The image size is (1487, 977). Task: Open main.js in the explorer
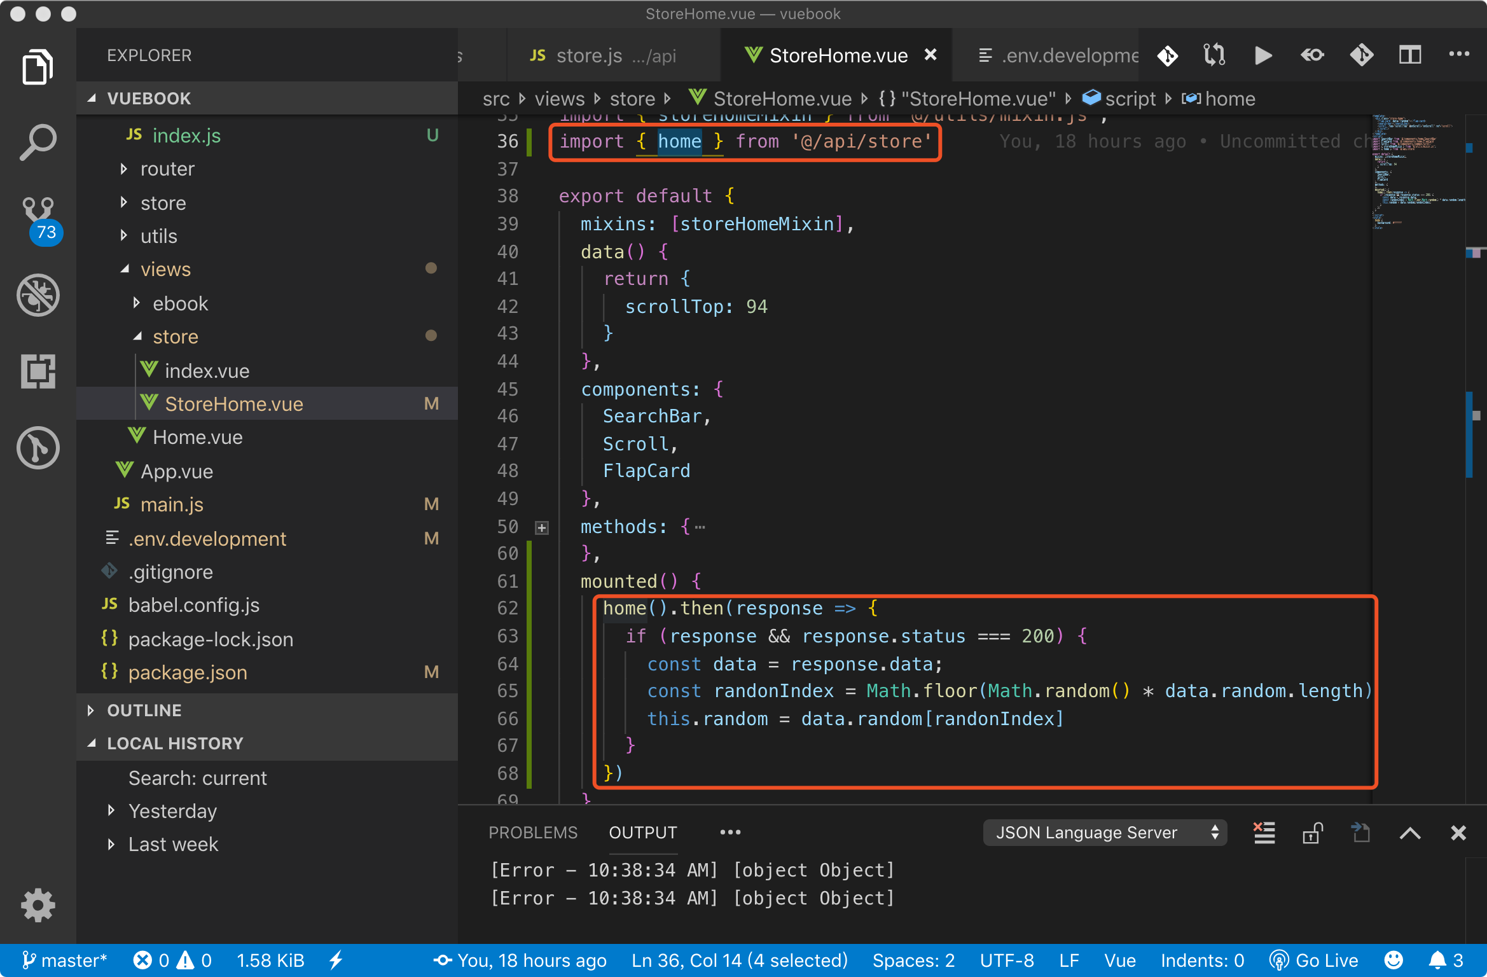click(172, 504)
